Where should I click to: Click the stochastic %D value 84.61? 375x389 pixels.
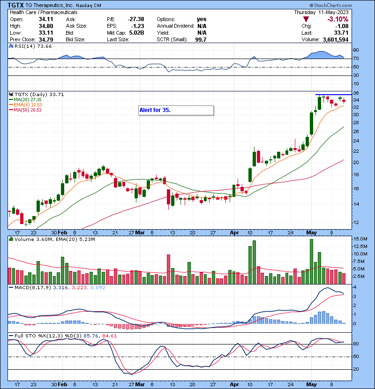tap(109, 336)
